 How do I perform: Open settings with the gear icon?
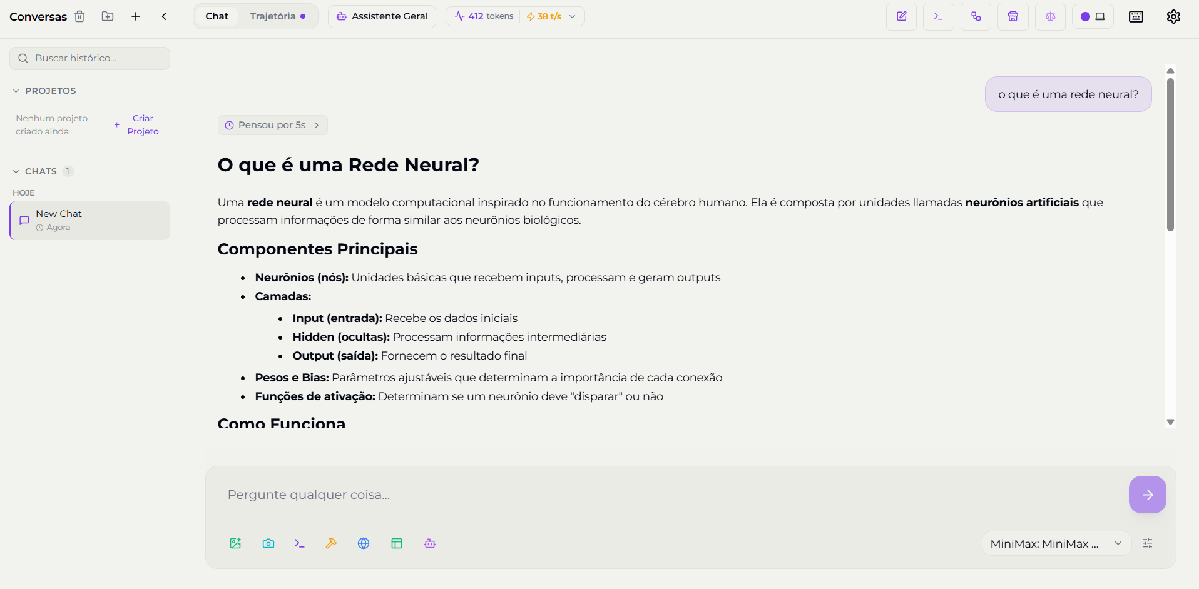point(1173,16)
